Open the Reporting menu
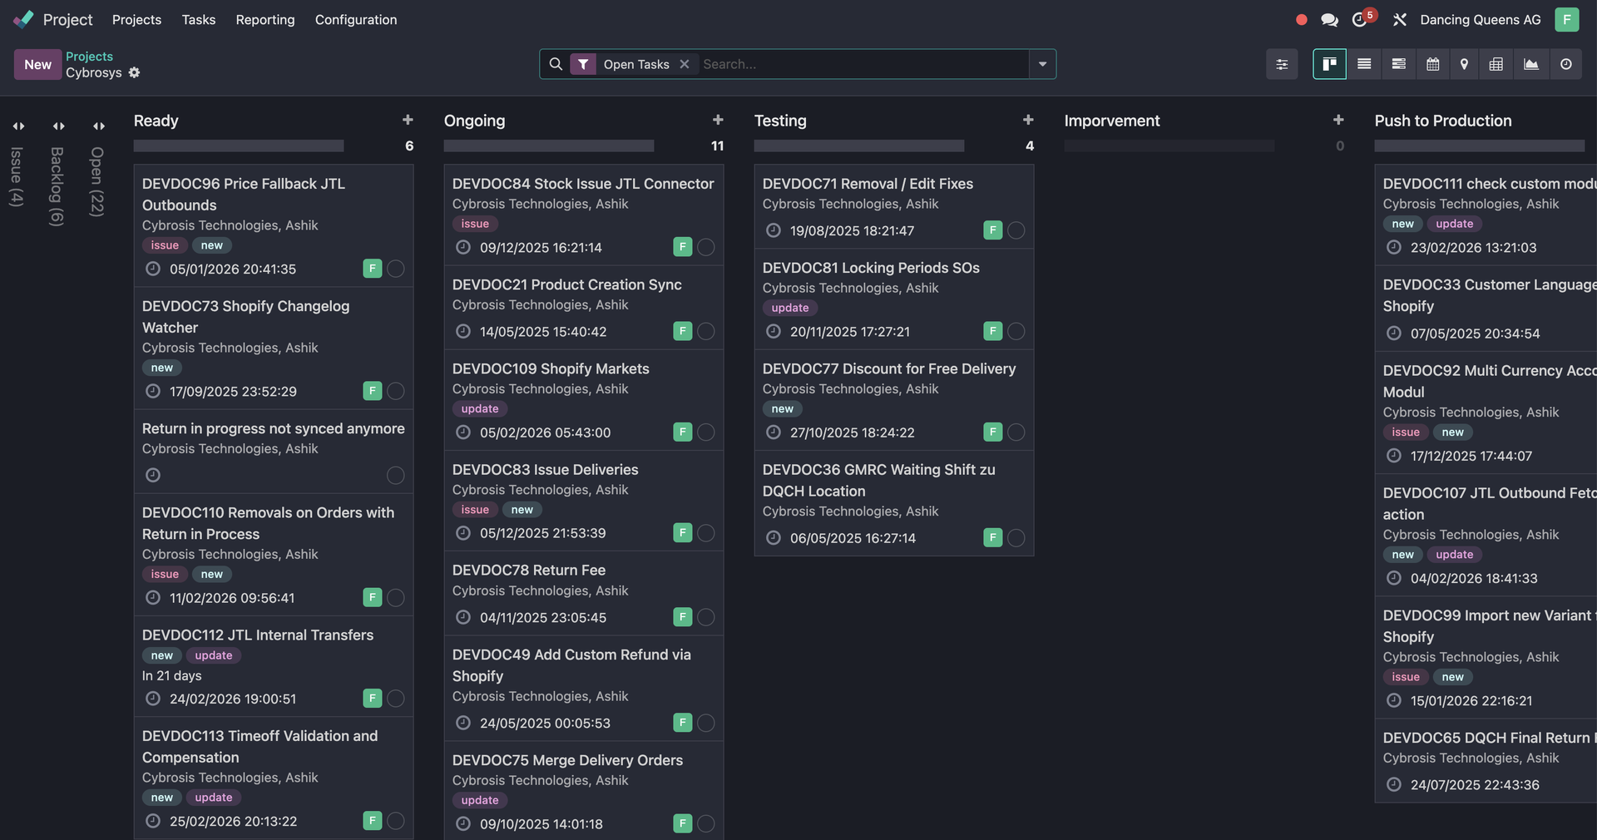This screenshot has height=840, width=1597. (265, 20)
